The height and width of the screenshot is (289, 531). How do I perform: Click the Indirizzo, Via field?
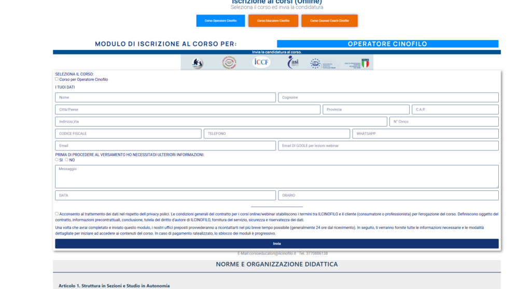221,121
